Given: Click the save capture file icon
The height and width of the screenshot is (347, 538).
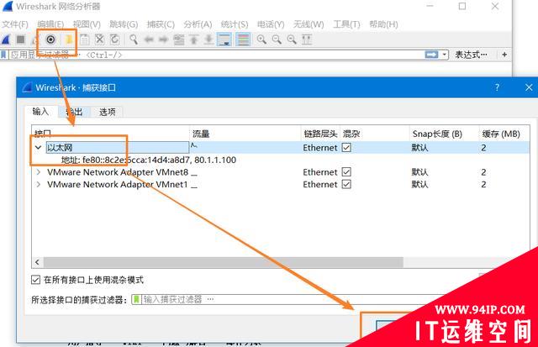Looking at the screenshot, I should click(85, 39).
